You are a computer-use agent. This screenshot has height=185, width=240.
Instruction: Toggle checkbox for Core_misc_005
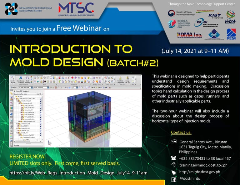point(18,124)
